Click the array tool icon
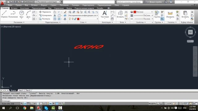The width and height of the screenshot is (198, 111). tap(59, 19)
